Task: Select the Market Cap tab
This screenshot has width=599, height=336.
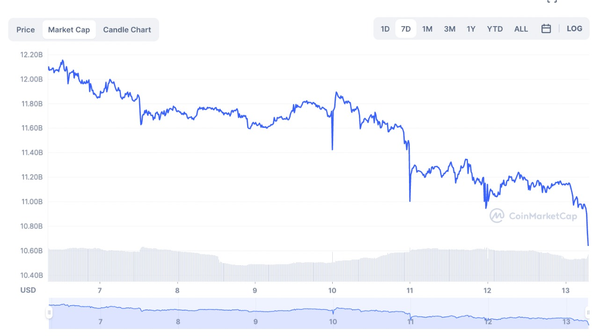Action: click(x=69, y=30)
